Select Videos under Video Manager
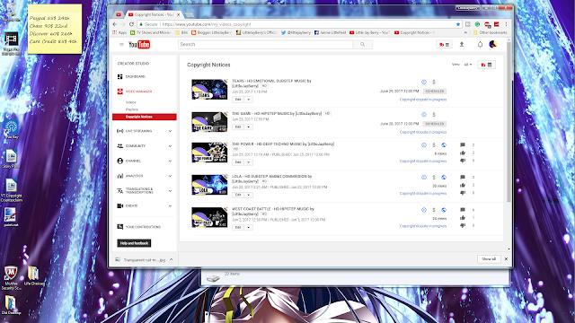This screenshot has height=323, width=575. (130, 102)
